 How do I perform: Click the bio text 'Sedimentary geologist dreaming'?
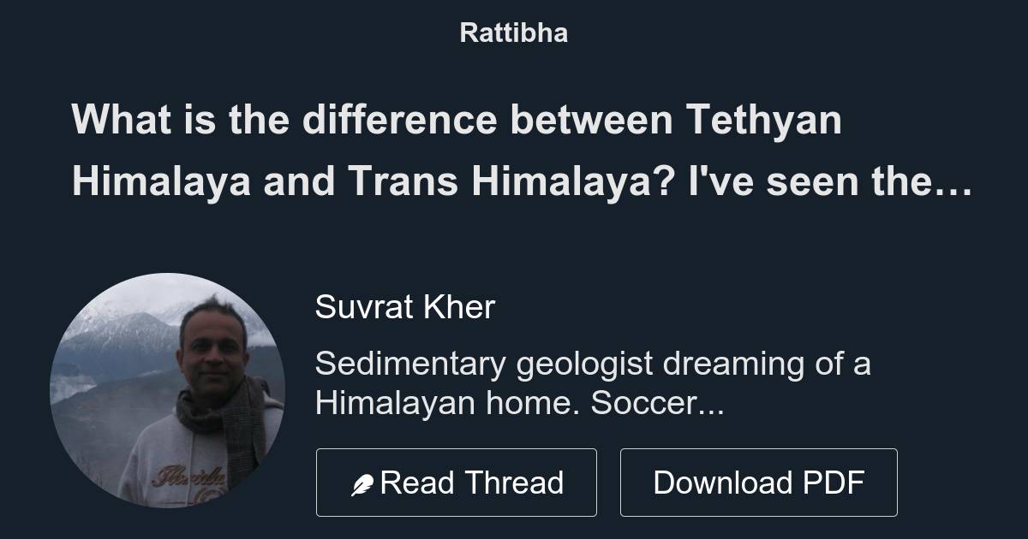594,364
